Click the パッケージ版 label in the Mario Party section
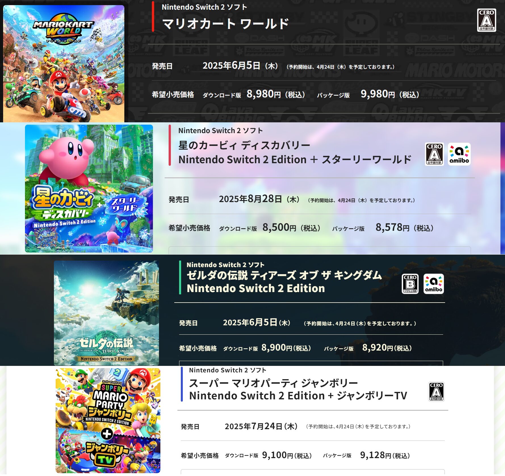 tap(337, 456)
